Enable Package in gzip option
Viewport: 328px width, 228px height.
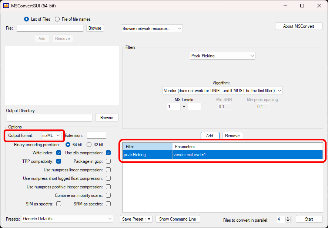click(x=108, y=161)
